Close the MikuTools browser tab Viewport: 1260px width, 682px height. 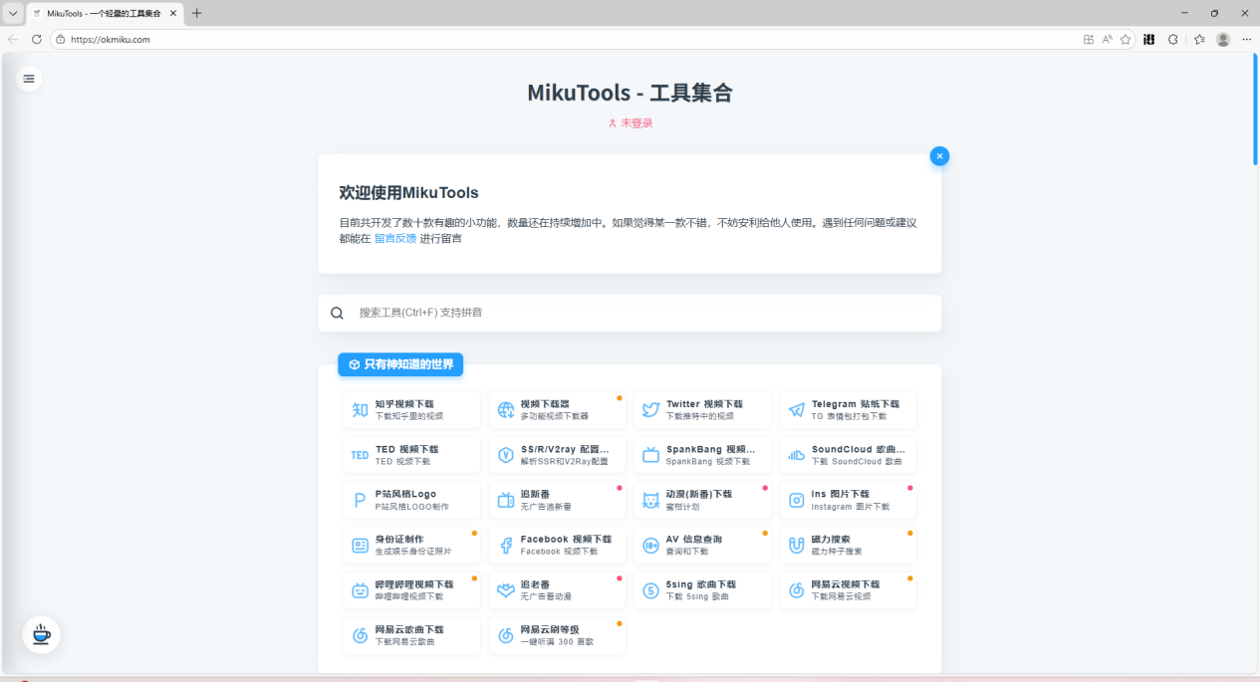coord(172,13)
